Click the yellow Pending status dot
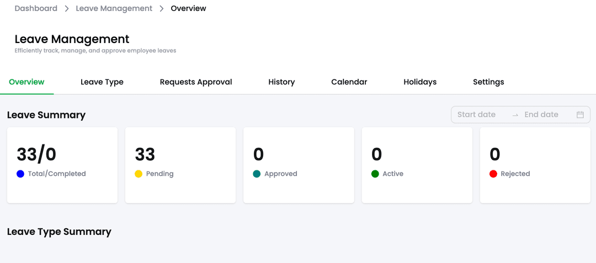Image resolution: width=596 pixels, height=263 pixels. (x=139, y=174)
